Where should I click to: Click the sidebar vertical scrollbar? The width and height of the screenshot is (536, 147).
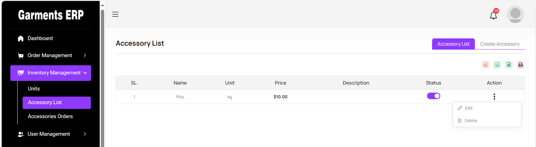103,77
